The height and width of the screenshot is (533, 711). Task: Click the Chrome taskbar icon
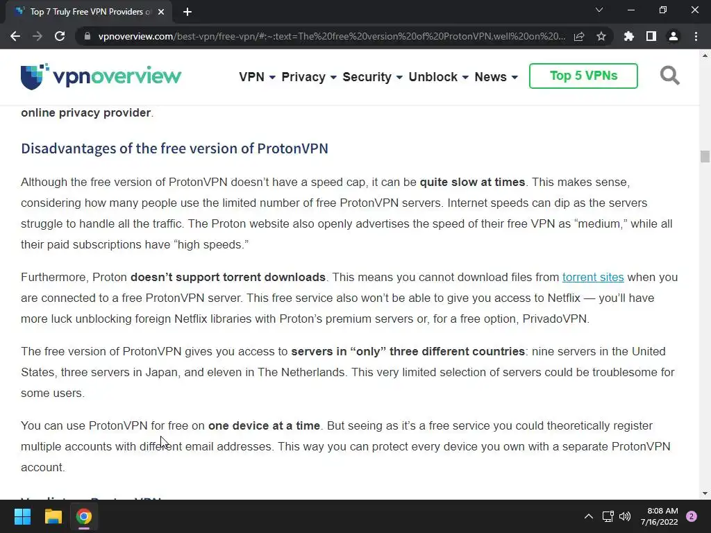pyautogui.click(x=84, y=516)
